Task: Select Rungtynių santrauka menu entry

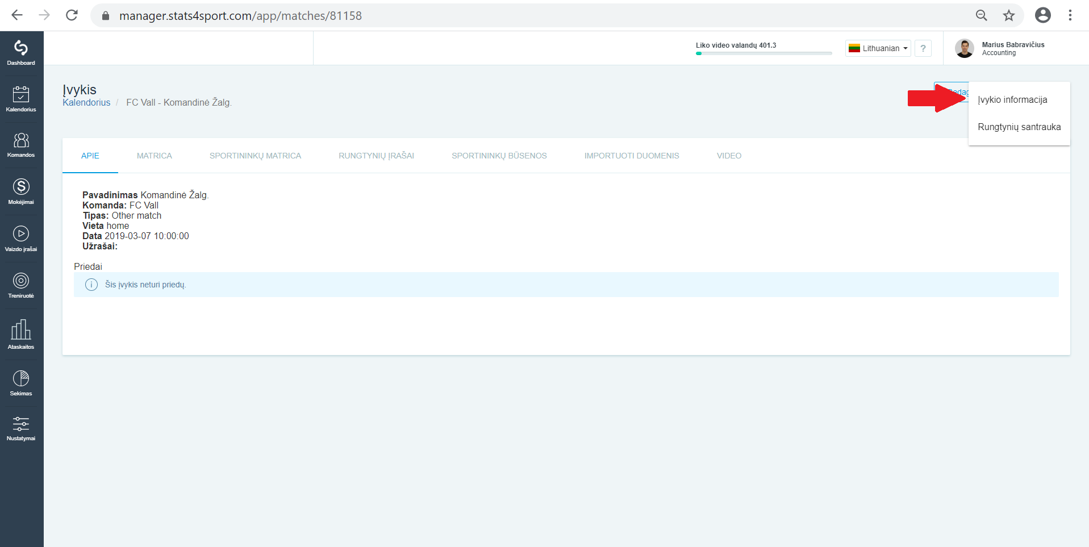Action: pyautogui.click(x=1019, y=127)
